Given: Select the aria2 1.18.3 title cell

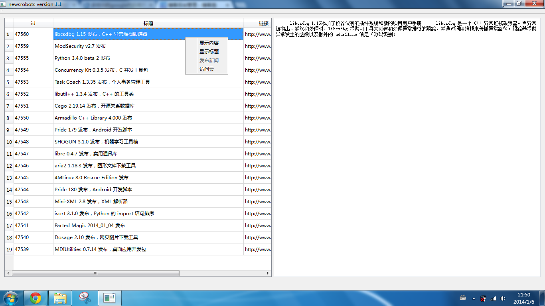Looking at the screenshot, I should (148, 166).
